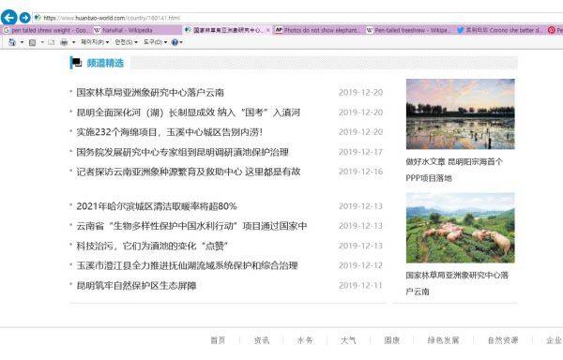Expand the home button dropdown arrow
Screen dimensions: 563x360
(x=22, y=42)
